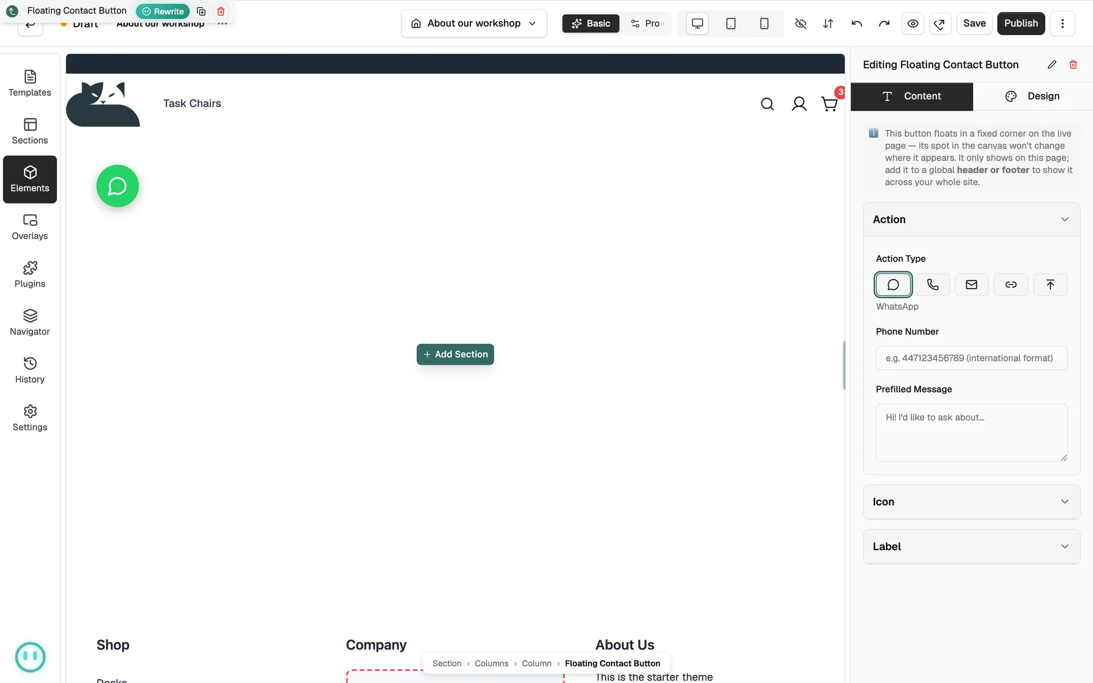The image size is (1093, 683).
Task: Expand the Icon section
Action: [x=972, y=502]
